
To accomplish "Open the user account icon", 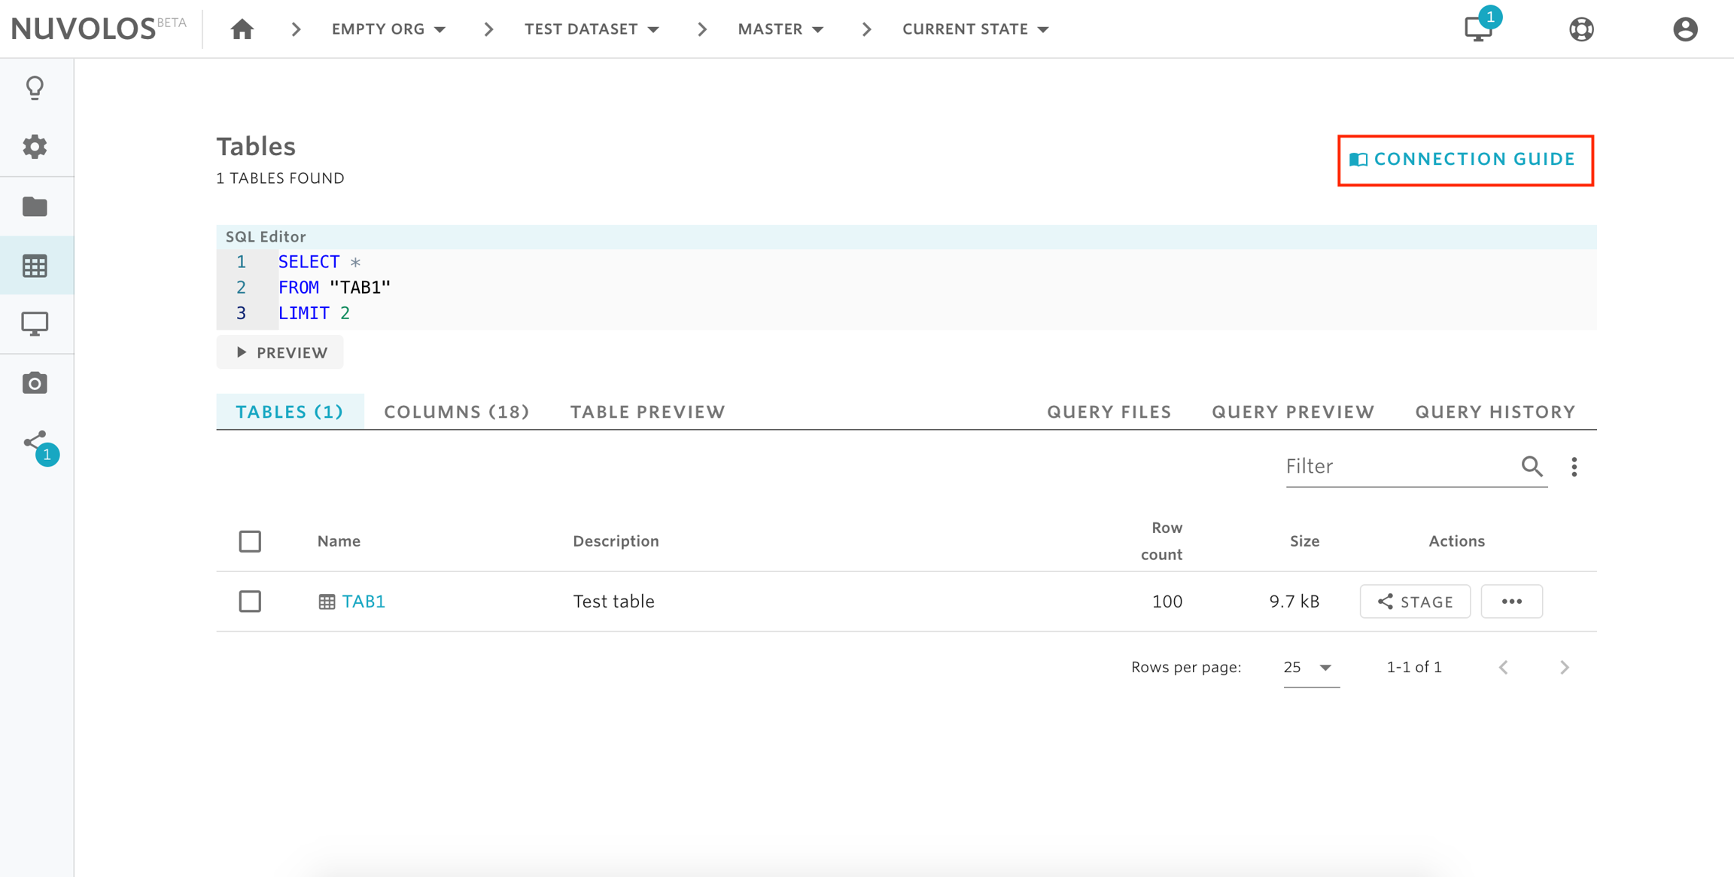I will point(1685,29).
